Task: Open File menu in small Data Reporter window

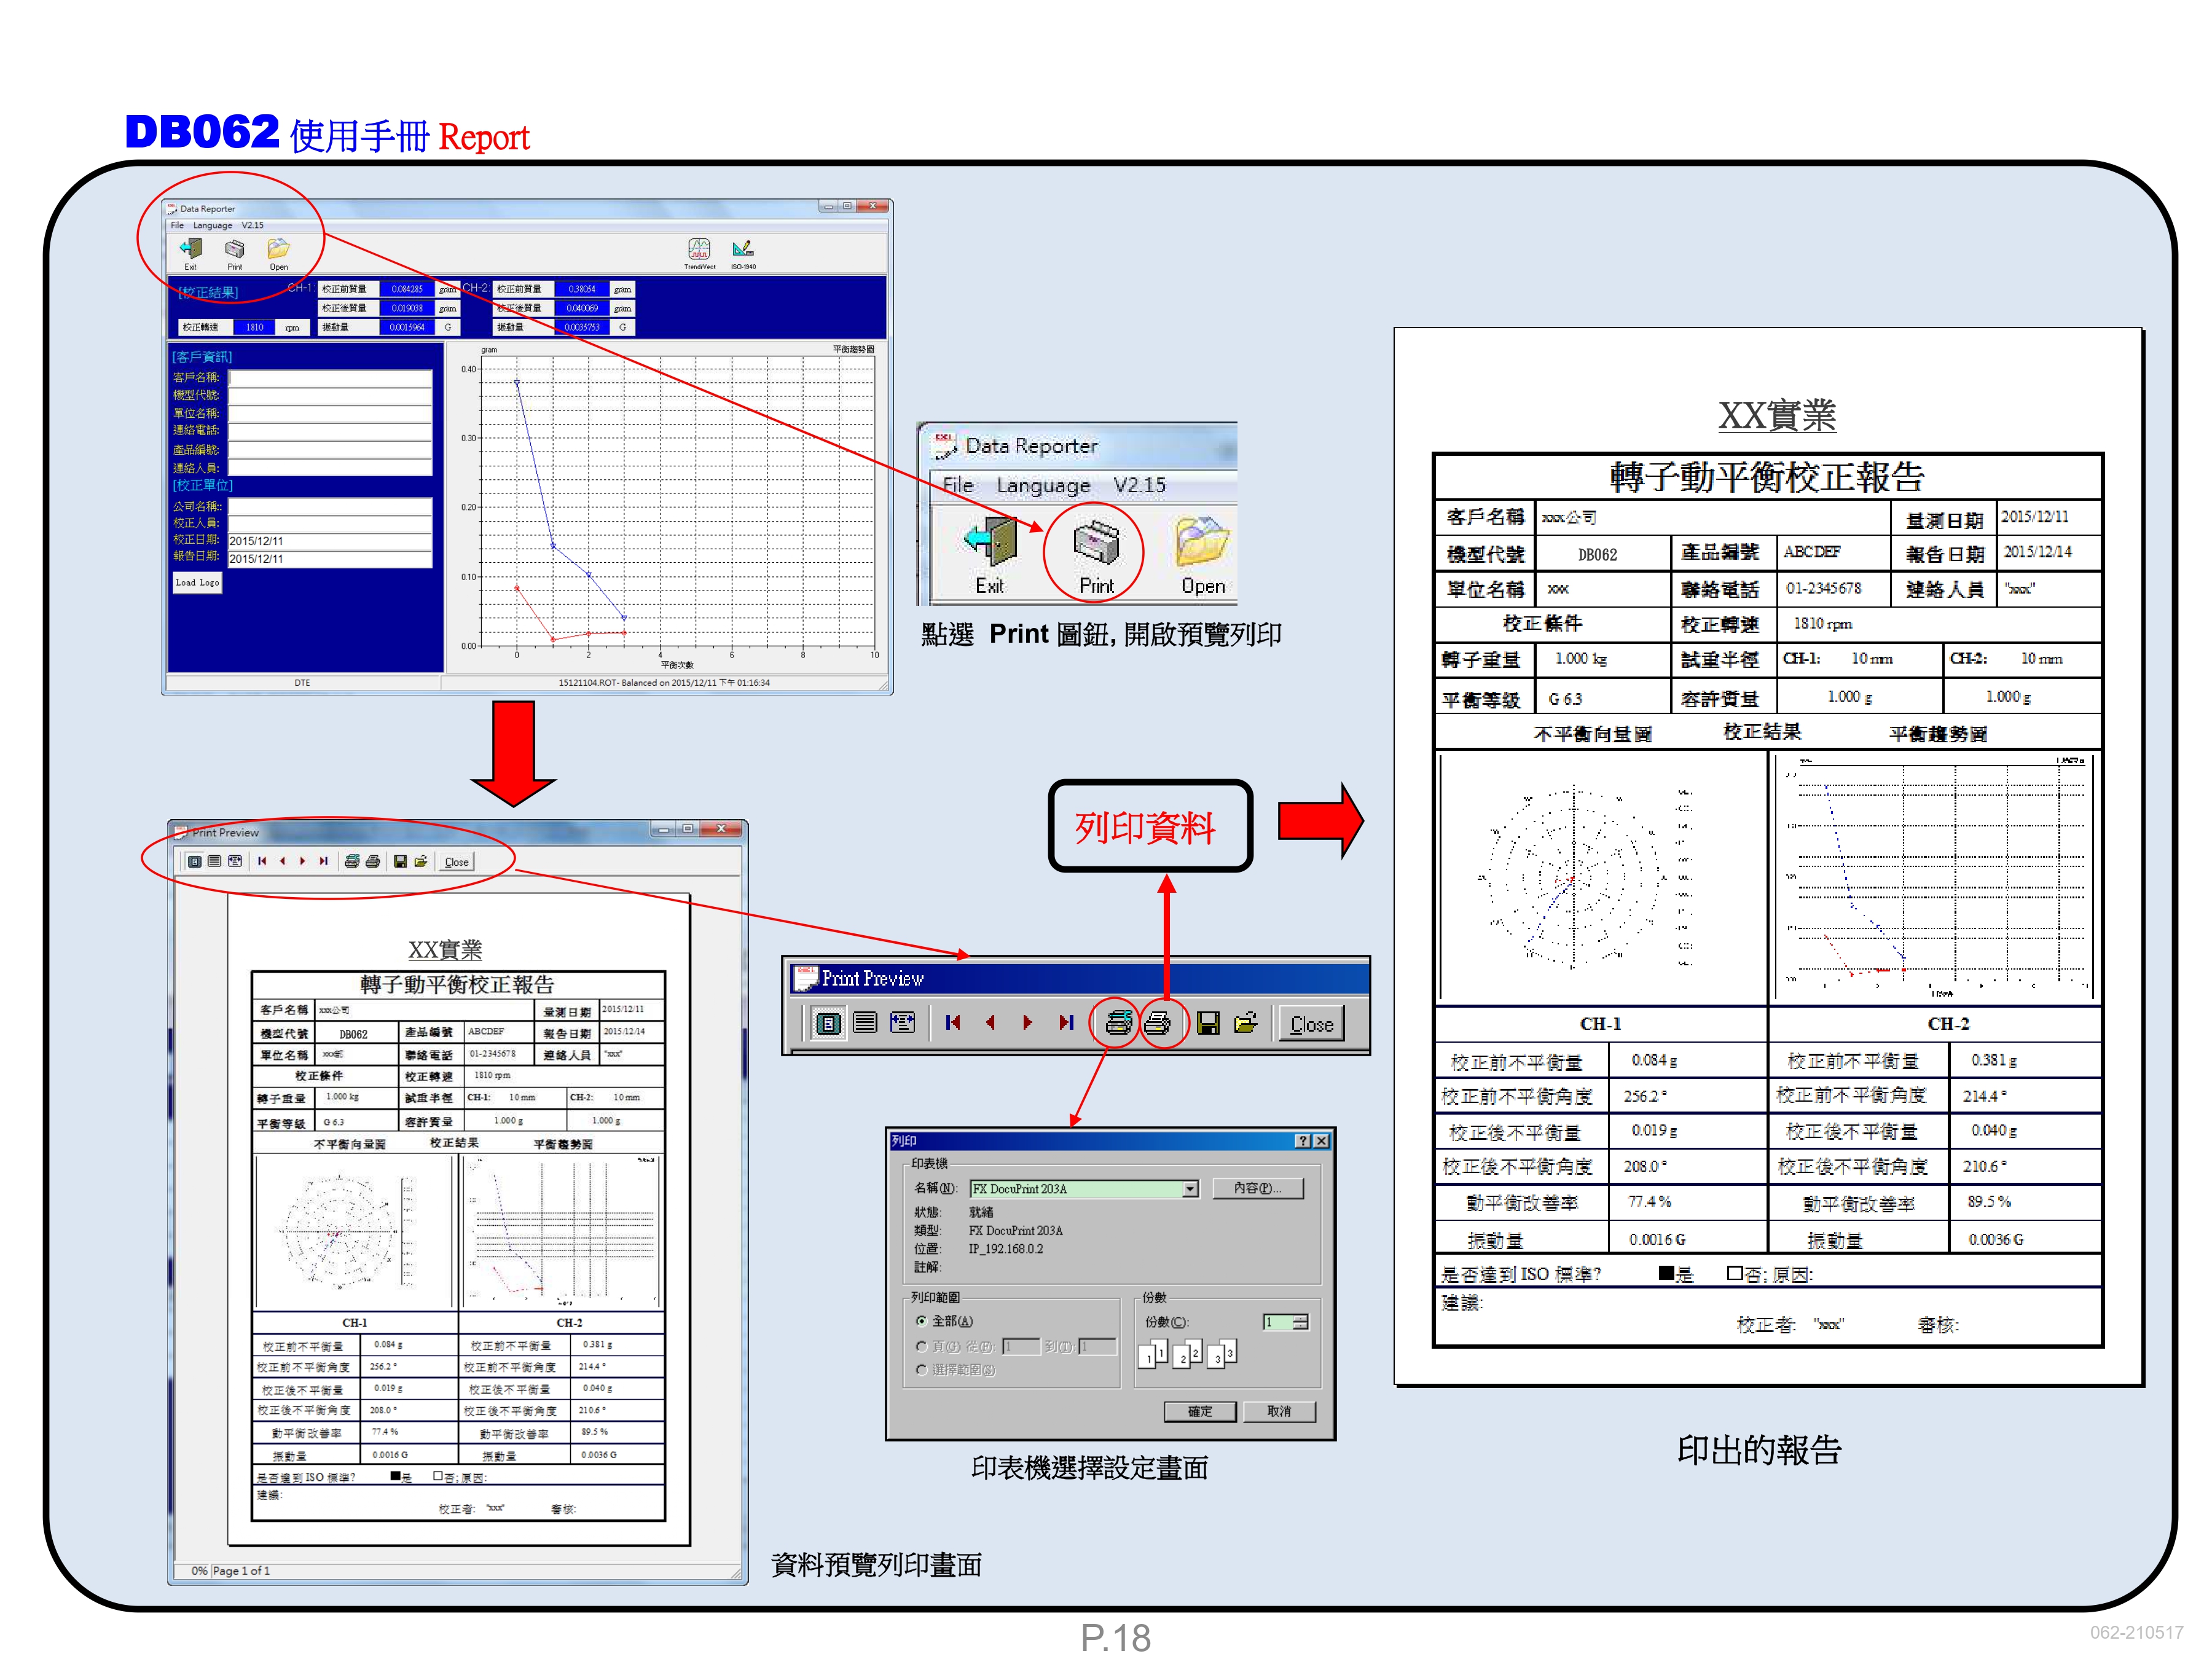Action: pyautogui.click(x=177, y=226)
